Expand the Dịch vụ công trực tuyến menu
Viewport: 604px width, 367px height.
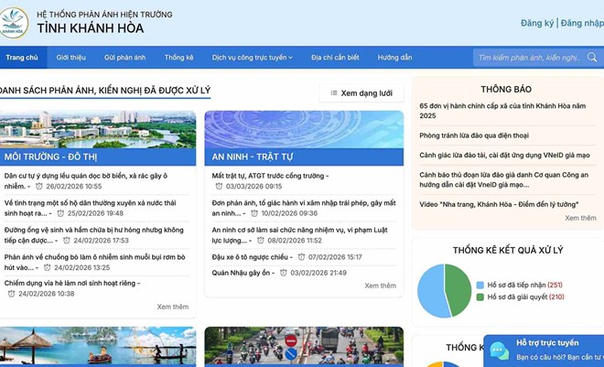click(253, 58)
